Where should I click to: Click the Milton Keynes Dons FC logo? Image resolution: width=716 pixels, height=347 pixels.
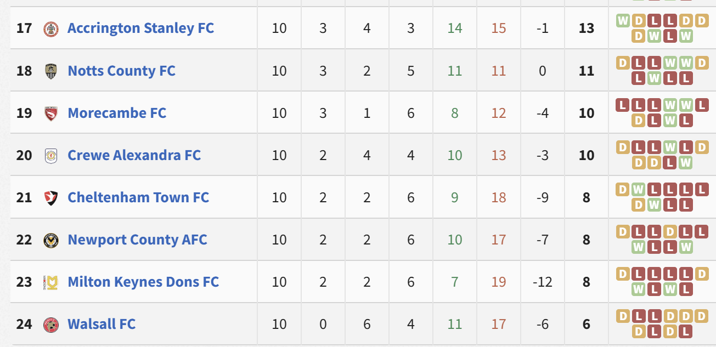tap(51, 282)
